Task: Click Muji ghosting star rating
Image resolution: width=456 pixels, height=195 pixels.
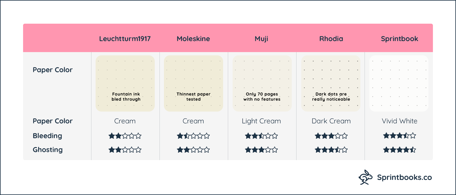Action: click(x=262, y=150)
